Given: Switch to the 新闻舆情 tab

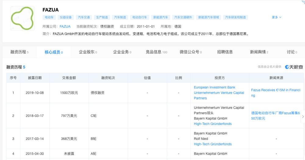Looking at the screenshot, I should pos(259,52).
